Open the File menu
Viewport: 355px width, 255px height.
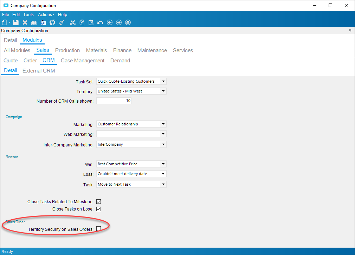pyautogui.click(x=5, y=15)
